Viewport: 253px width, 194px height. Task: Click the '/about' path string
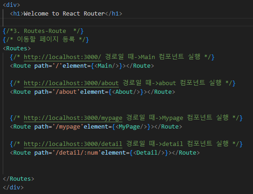coord(66,92)
